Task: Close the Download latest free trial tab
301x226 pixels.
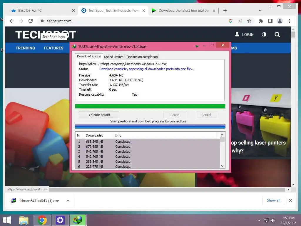Action: click(x=214, y=11)
